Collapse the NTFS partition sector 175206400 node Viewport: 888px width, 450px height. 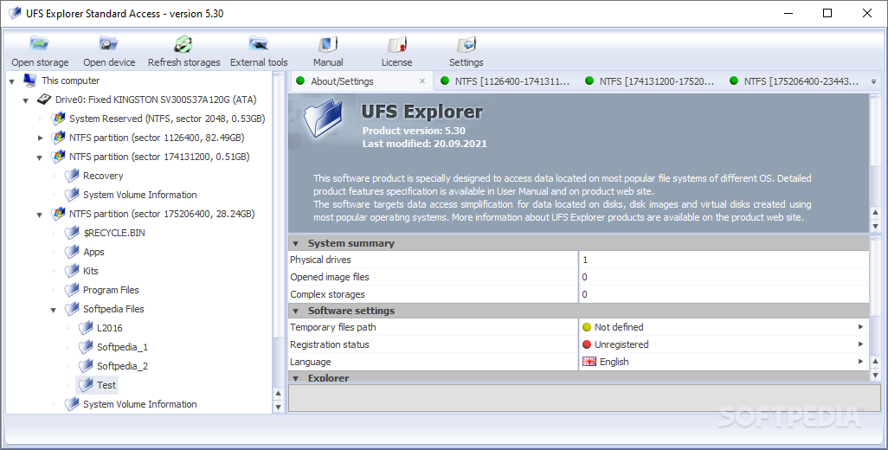tap(39, 215)
